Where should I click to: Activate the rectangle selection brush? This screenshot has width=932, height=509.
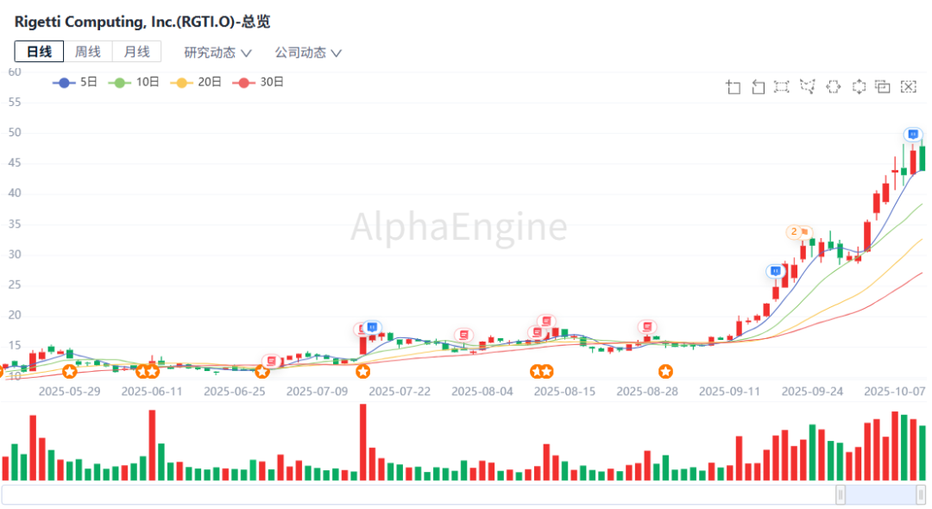[x=782, y=86]
